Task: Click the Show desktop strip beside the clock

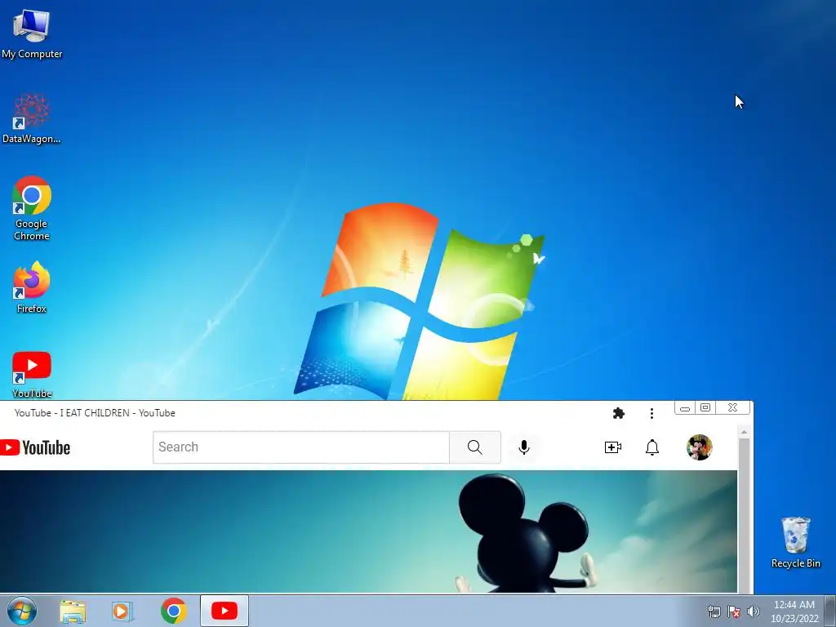Action: (830, 611)
